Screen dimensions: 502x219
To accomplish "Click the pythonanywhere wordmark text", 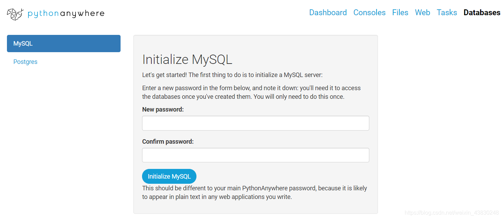I will click(x=66, y=13).
